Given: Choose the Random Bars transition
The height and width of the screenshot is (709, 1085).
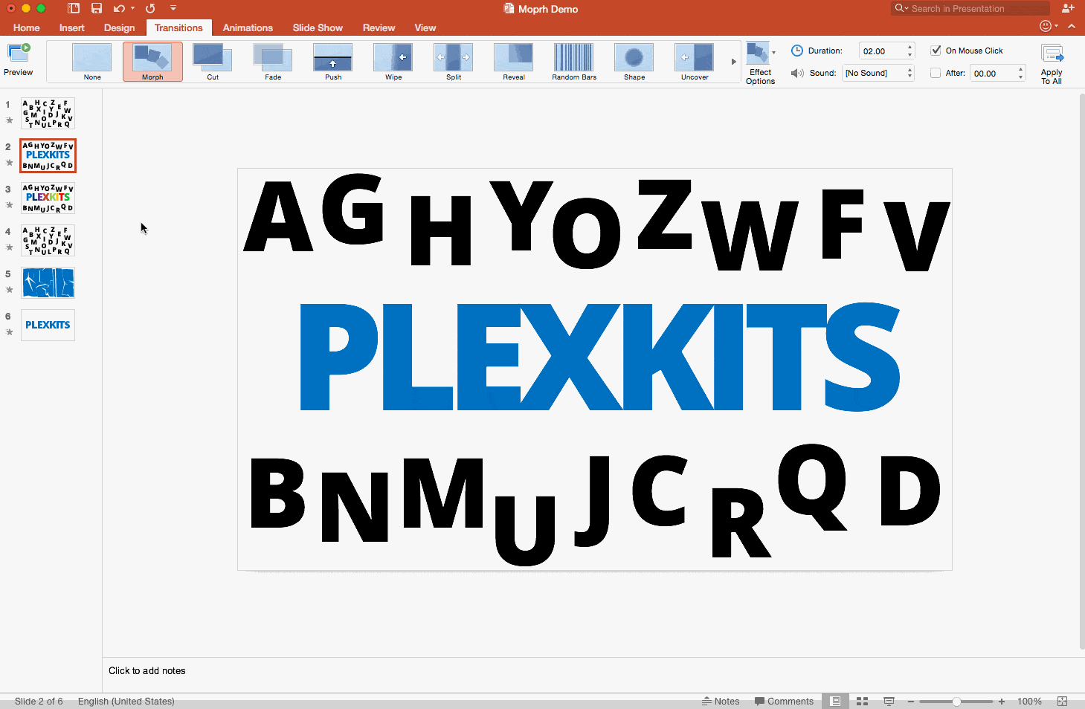Looking at the screenshot, I should pos(573,61).
